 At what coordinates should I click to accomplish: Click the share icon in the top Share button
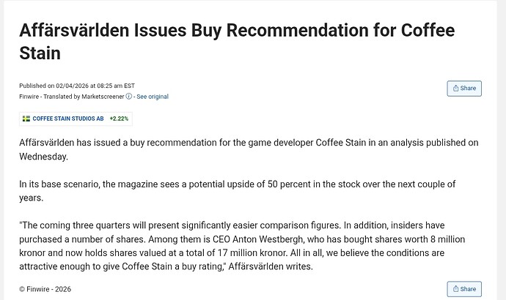click(x=456, y=89)
